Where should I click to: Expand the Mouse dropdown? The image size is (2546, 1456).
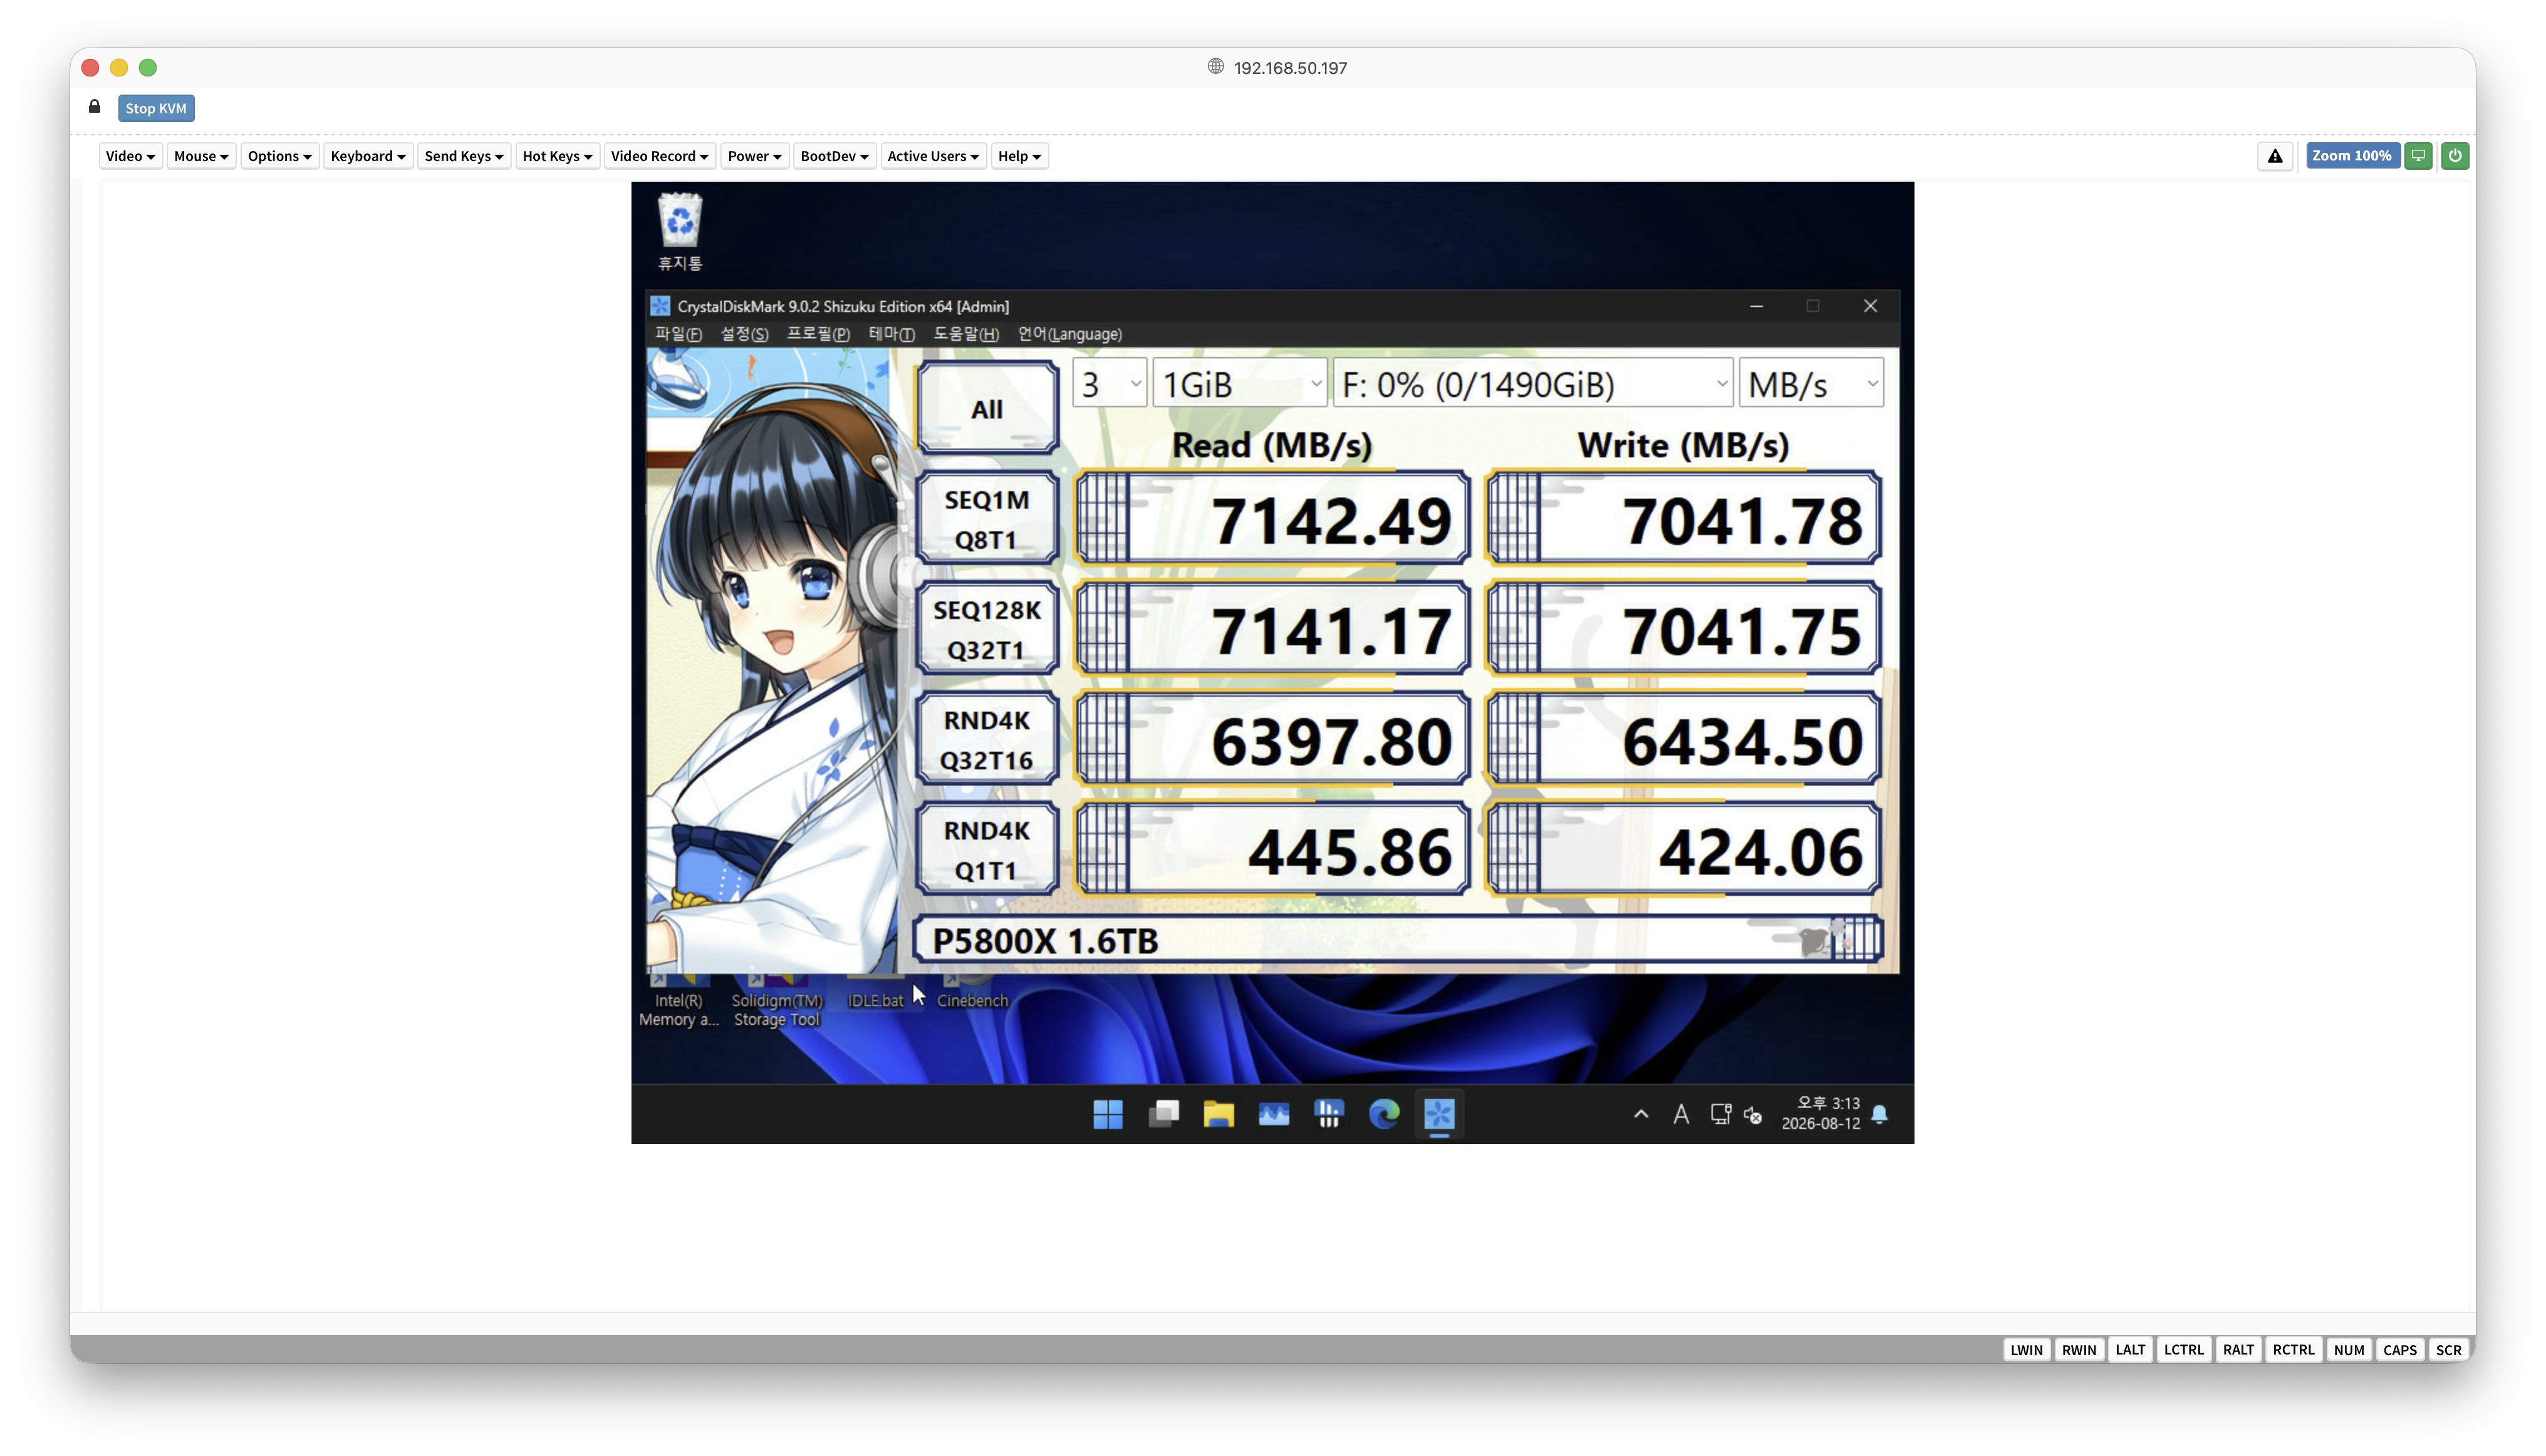tap(201, 156)
